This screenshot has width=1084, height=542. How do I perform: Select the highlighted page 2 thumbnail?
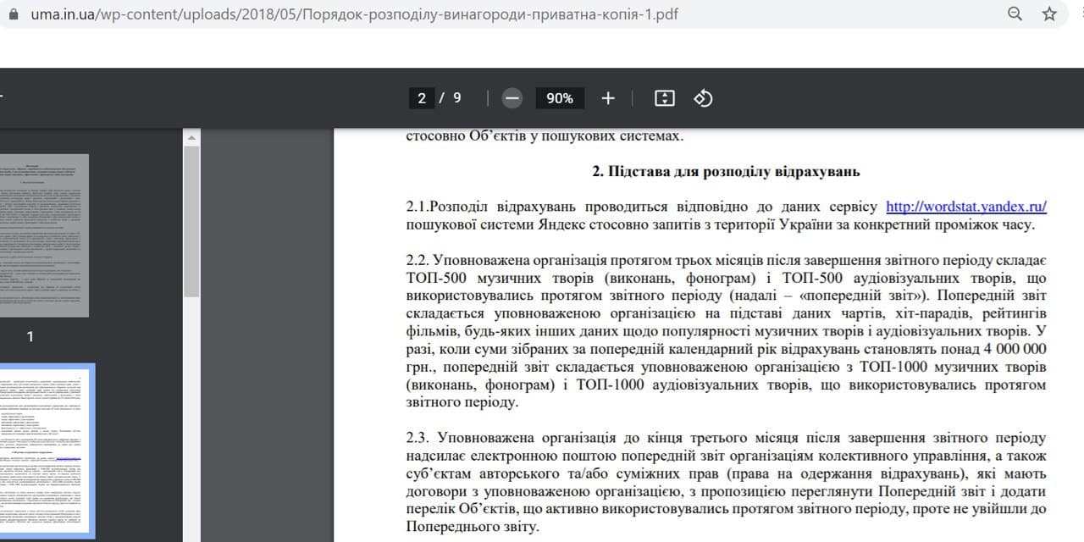click(47, 451)
